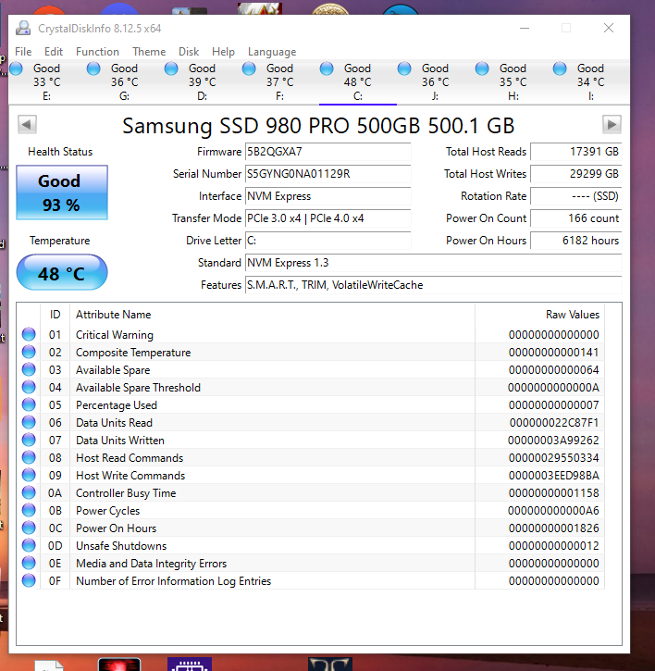Open the Disk menu
This screenshot has height=671, width=655.
[x=189, y=52]
